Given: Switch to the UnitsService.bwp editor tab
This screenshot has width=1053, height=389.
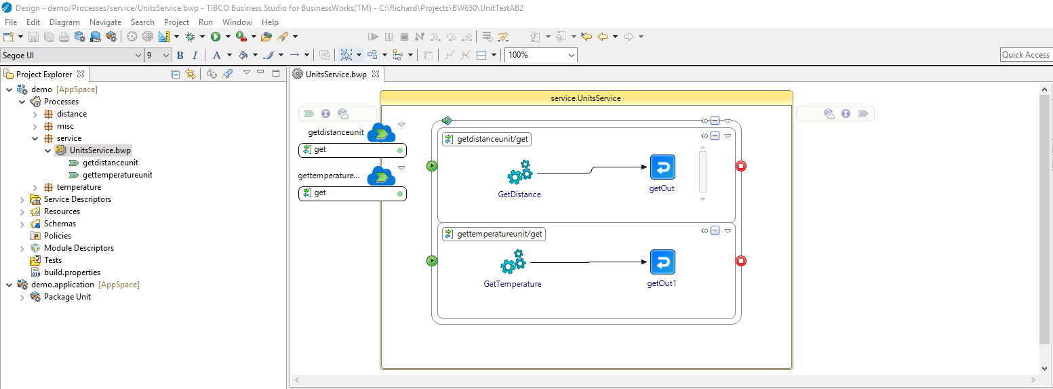Looking at the screenshot, I should tap(336, 75).
